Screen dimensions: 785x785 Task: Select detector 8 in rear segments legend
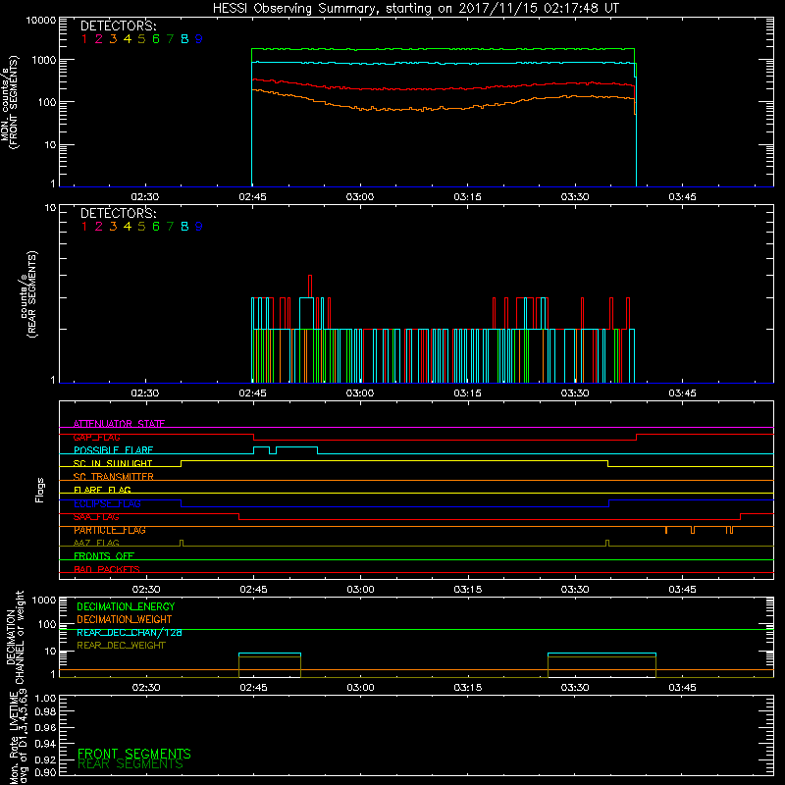(184, 227)
